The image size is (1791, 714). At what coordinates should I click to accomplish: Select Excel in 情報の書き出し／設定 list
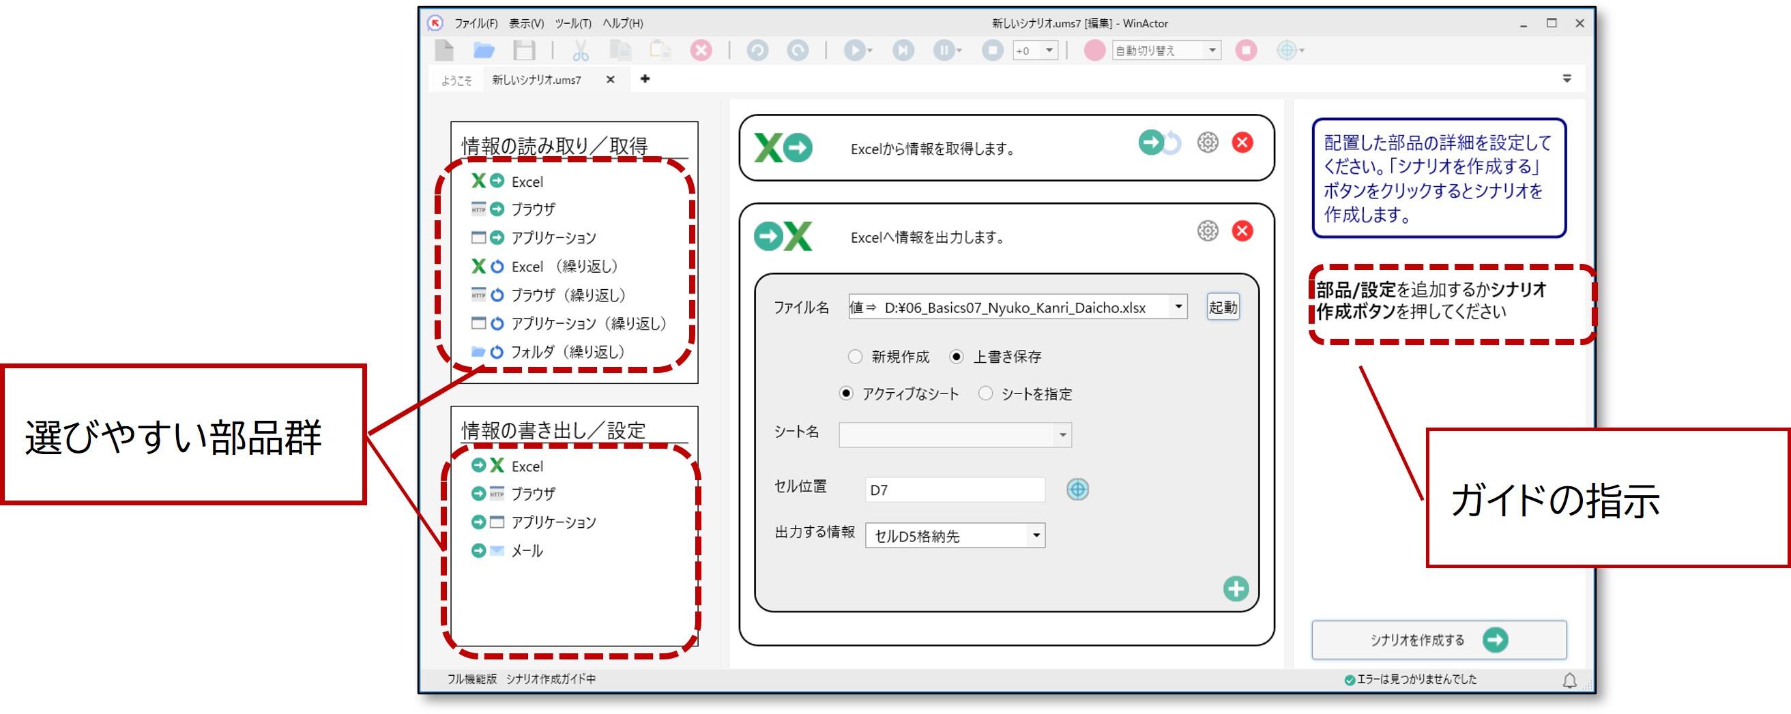(507, 466)
